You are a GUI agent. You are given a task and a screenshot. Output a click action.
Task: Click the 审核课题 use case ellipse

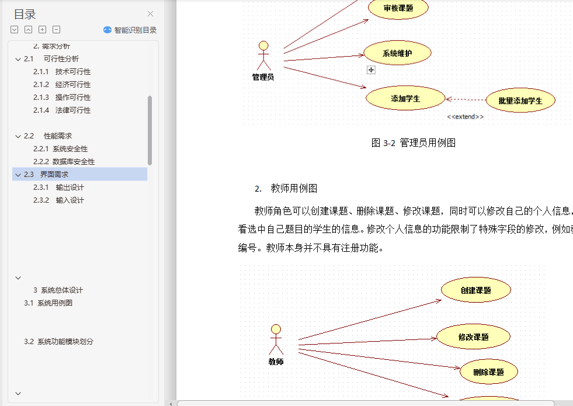[x=398, y=8]
